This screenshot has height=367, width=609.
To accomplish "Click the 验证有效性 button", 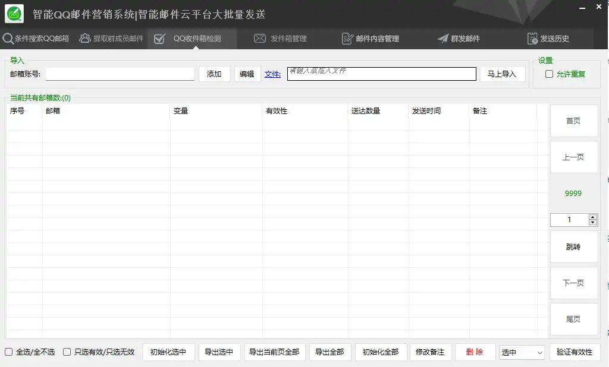I will pyautogui.click(x=575, y=352).
